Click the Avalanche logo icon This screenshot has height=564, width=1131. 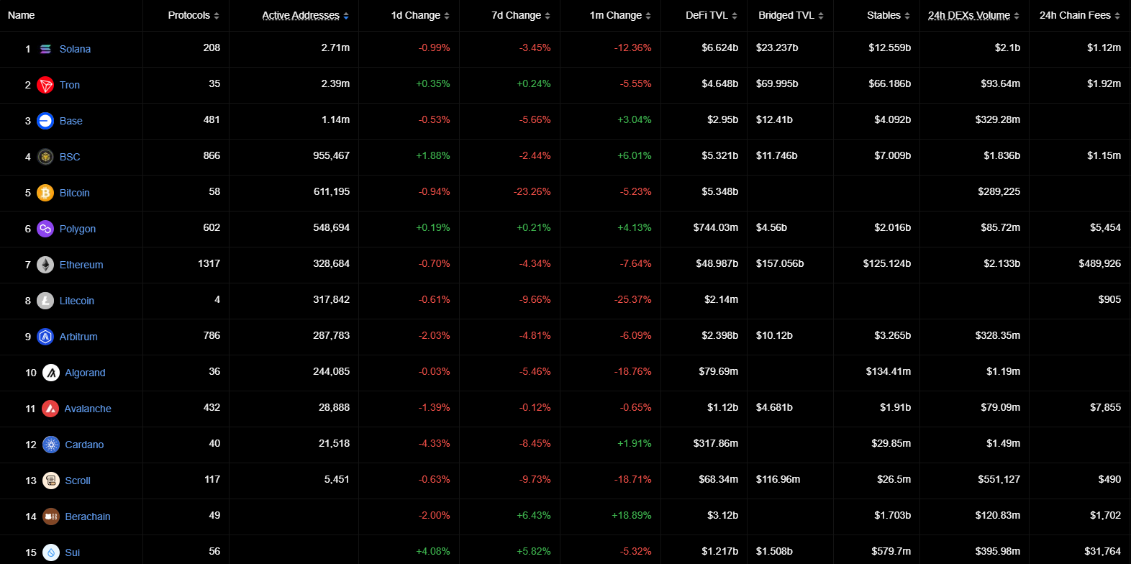pos(50,409)
